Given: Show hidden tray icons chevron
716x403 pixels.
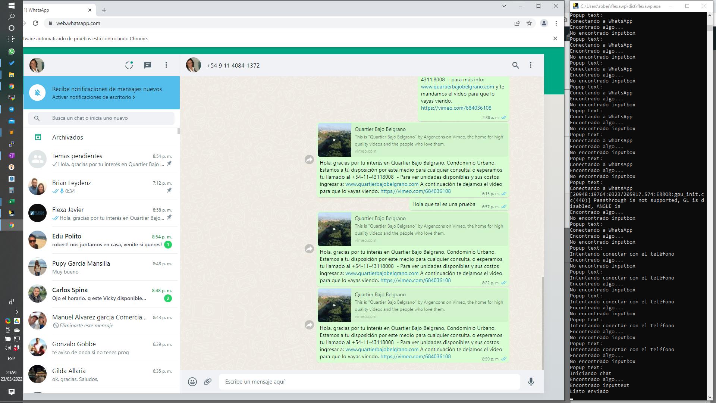Looking at the screenshot, I should click(16, 312).
